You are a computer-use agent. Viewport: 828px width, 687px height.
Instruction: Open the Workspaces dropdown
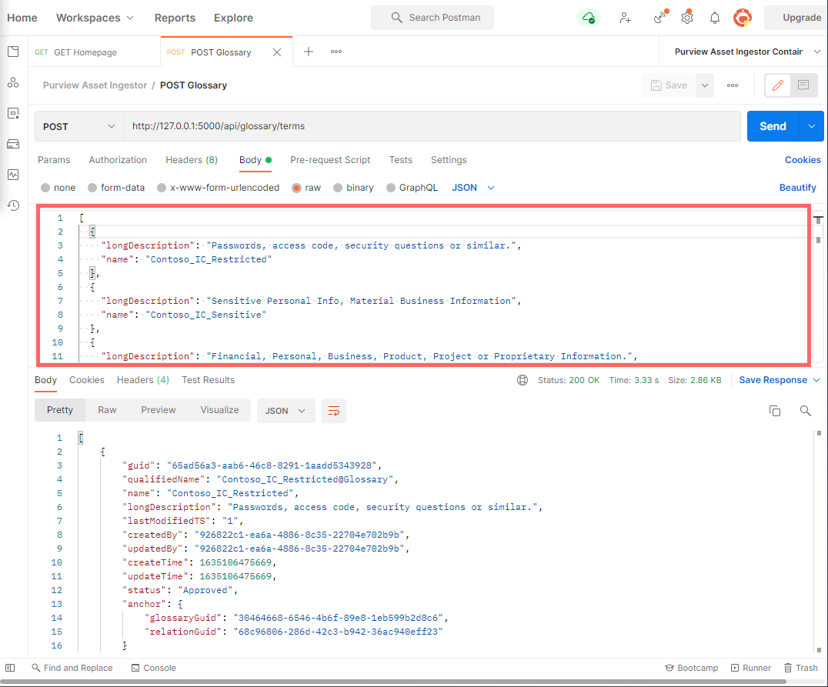coord(95,18)
